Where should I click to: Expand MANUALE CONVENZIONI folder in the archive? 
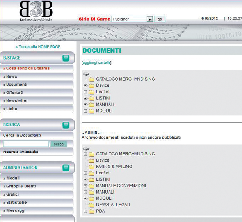[85, 186]
